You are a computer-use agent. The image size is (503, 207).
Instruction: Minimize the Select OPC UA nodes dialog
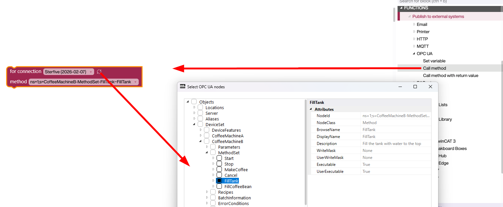(400, 87)
